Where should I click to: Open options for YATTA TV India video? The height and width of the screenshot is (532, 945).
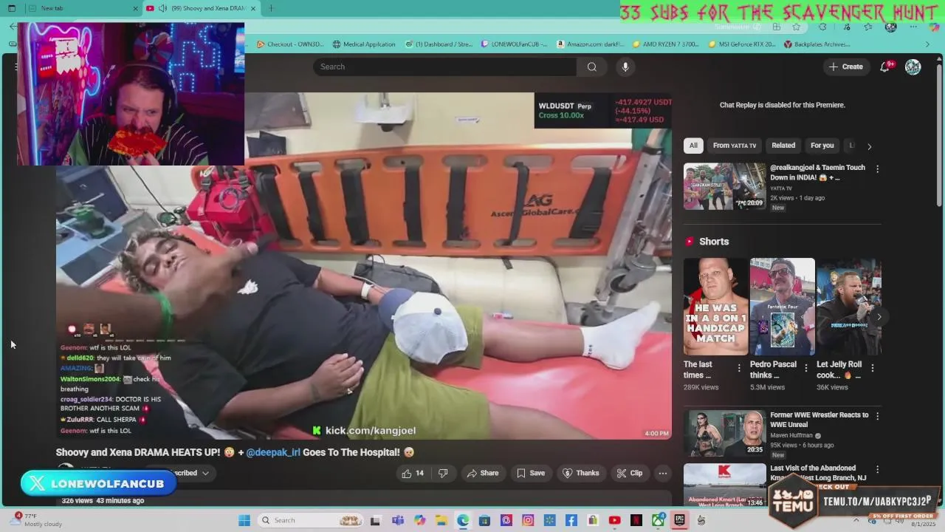click(x=877, y=169)
